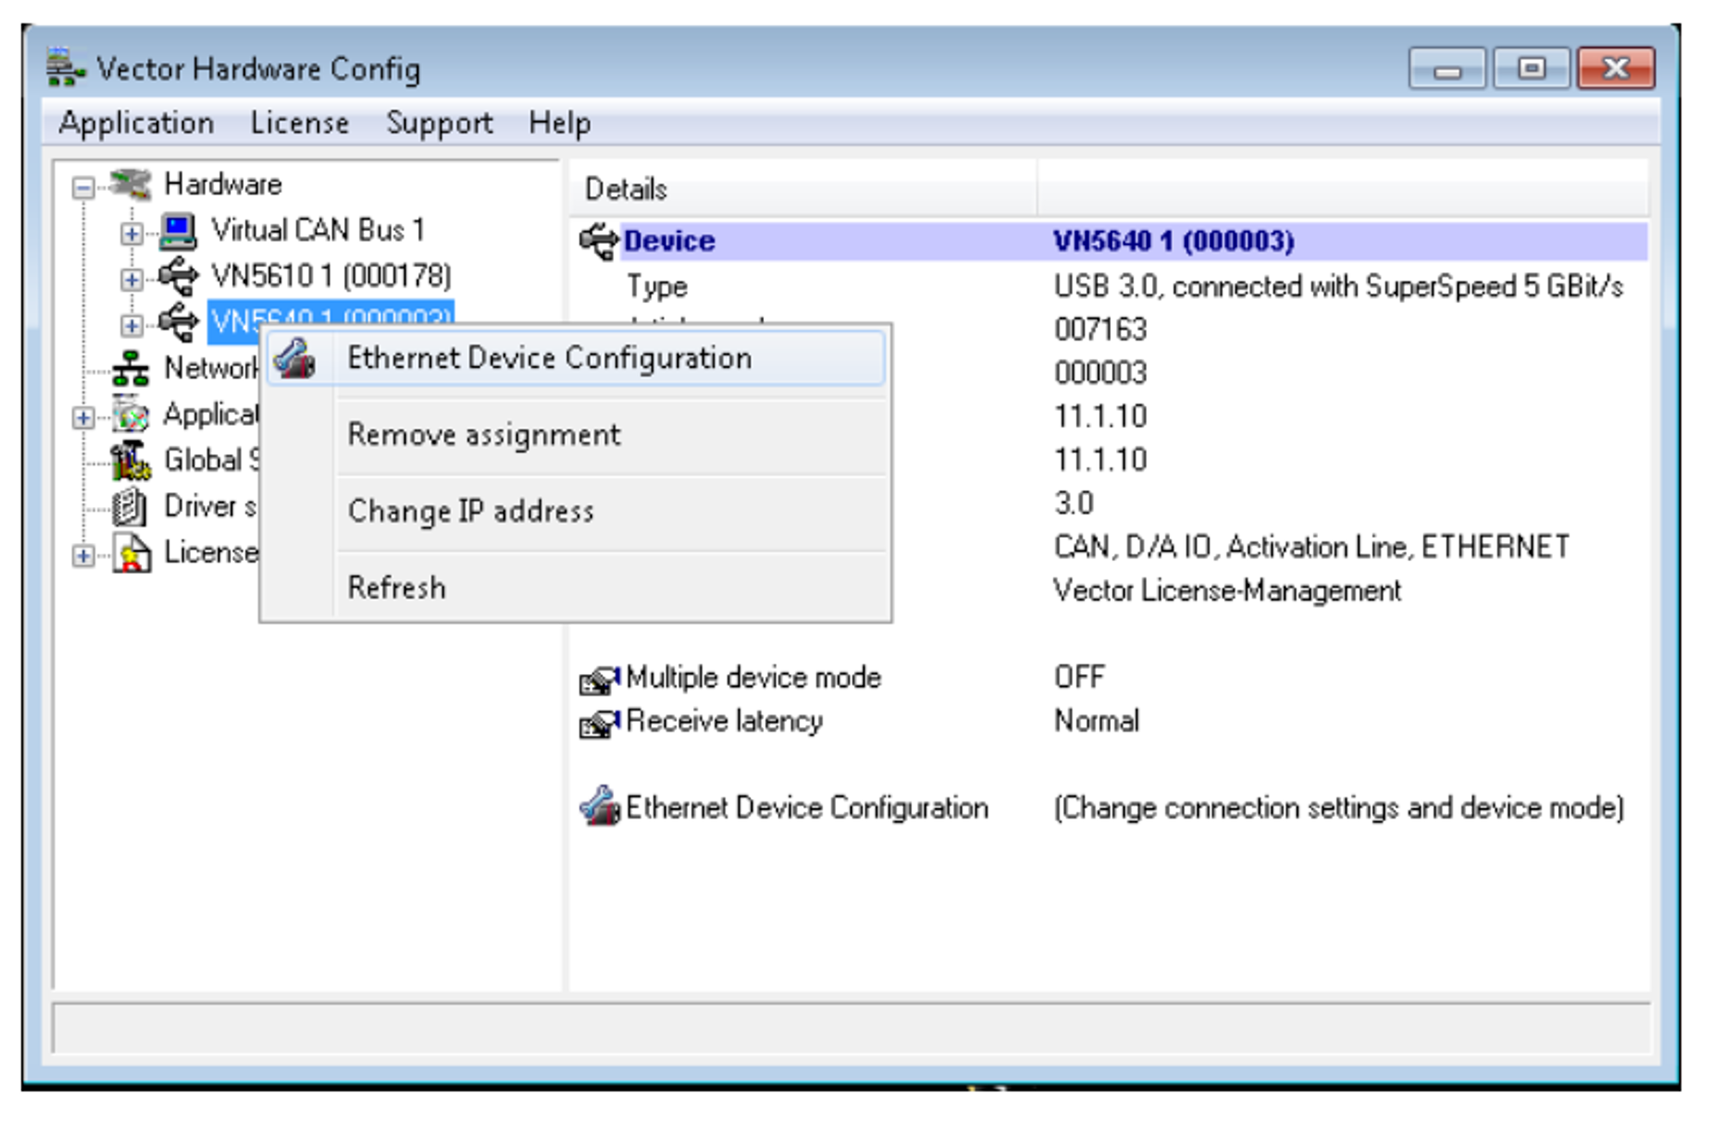Minimize the Vector Hardware Config window

pyautogui.click(x=1447, y=68)
